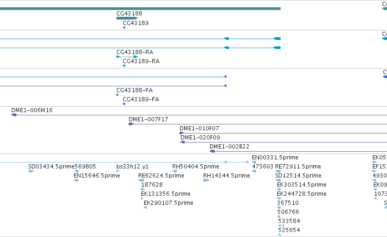
Task: Click the DME1-006M16 BAC end arrow
Action: pos(14,115)
